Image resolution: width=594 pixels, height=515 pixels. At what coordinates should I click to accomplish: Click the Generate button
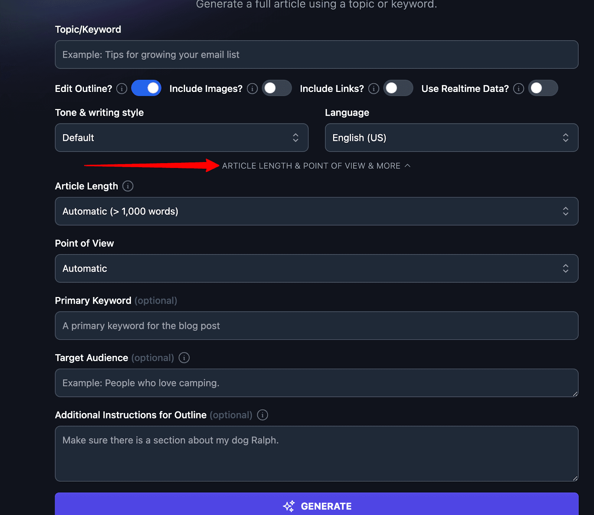click(316, 505)
